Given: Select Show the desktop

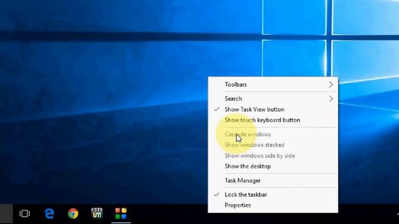Looking at the screenshot, I should [x=273, y=166].
